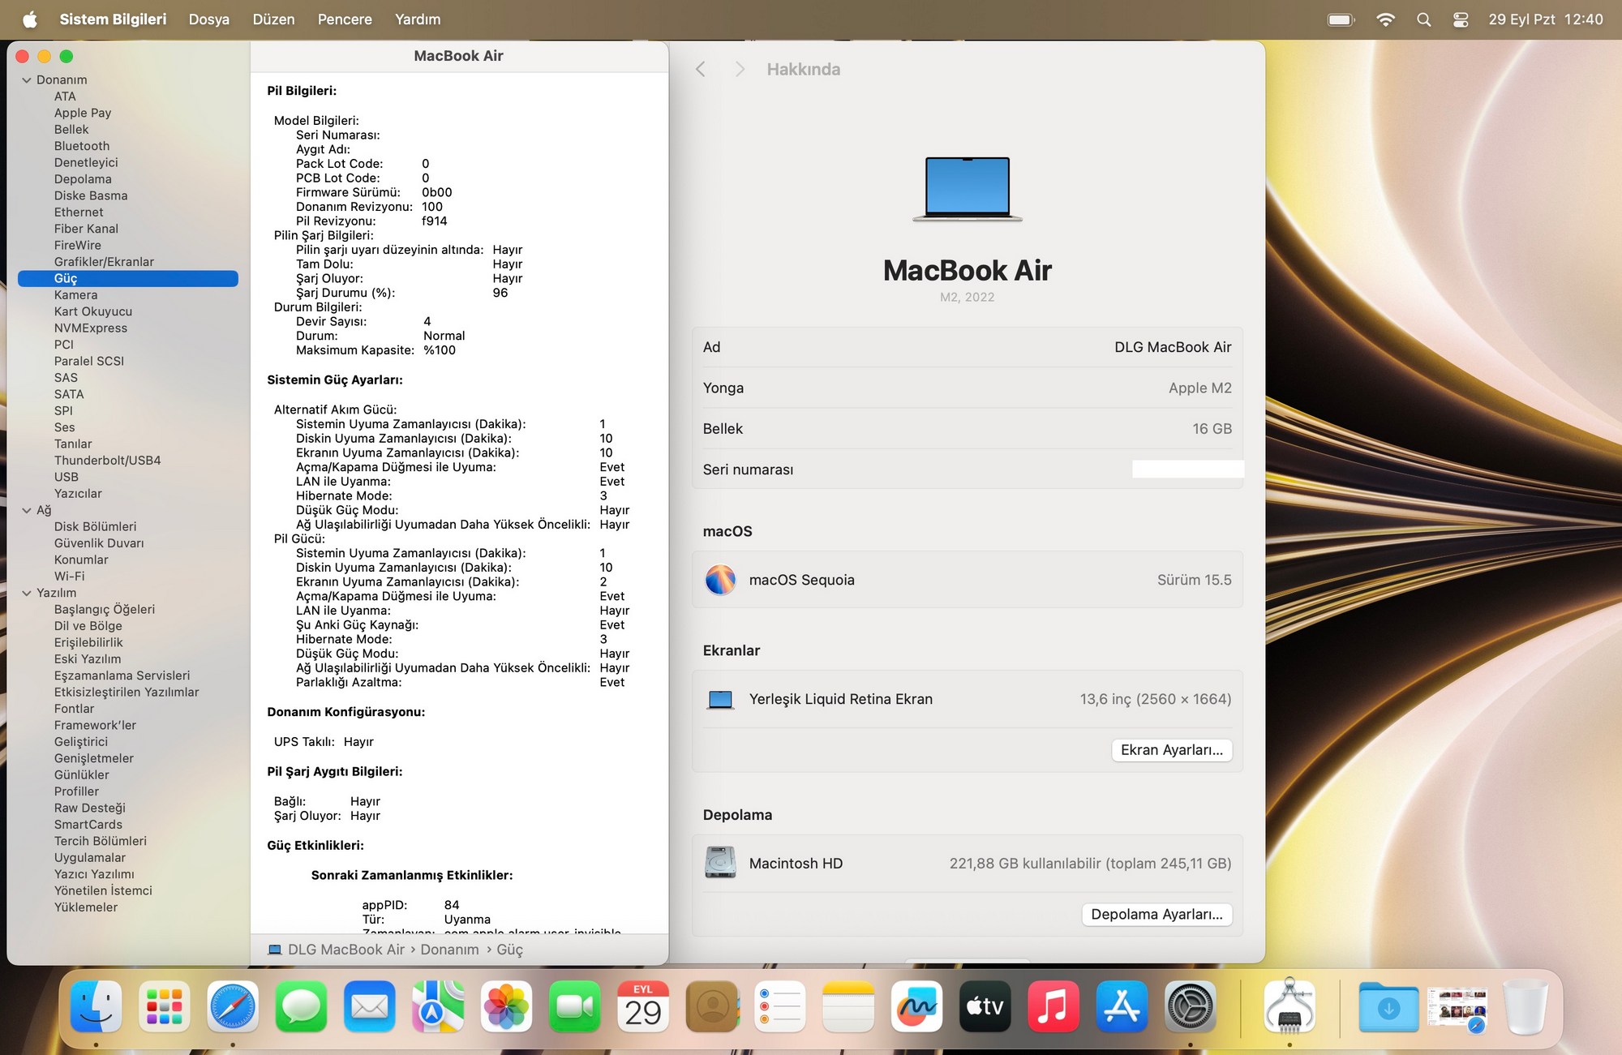Image resolution: width=1622 pixels, height=1055 pixels.
Task: Open the Dosya menu
Action: 208,19
